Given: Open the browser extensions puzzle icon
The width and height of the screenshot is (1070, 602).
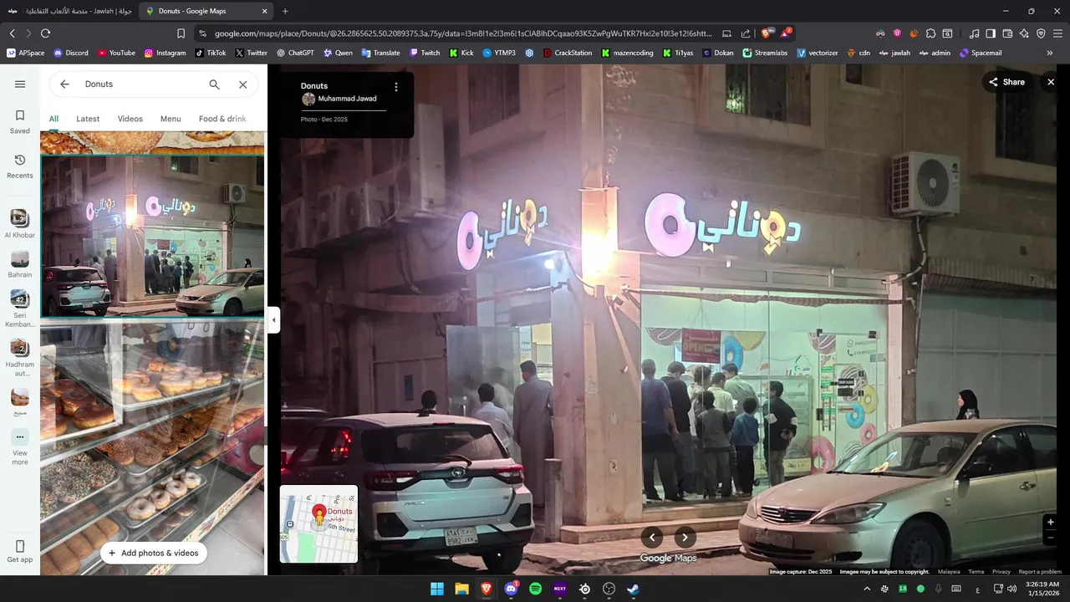Looking at the screenshot, I should coord(930,33).
